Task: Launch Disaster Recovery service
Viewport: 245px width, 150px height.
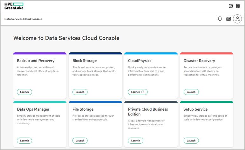Action: tap(191, 92)
